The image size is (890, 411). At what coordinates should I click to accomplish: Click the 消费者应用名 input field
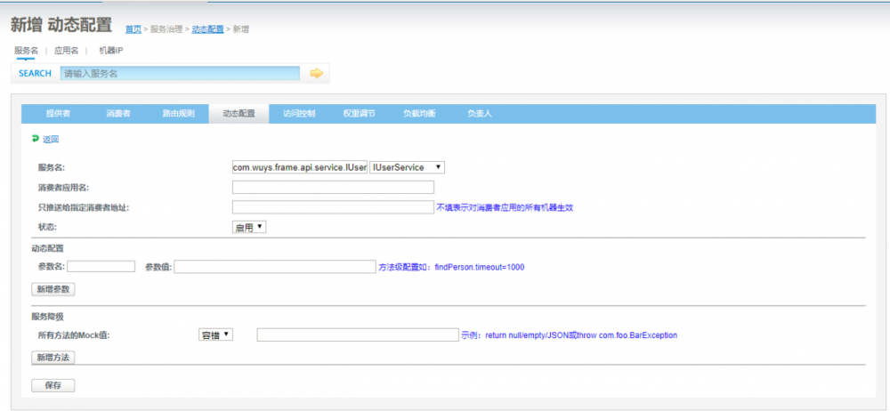coord(333,188)
